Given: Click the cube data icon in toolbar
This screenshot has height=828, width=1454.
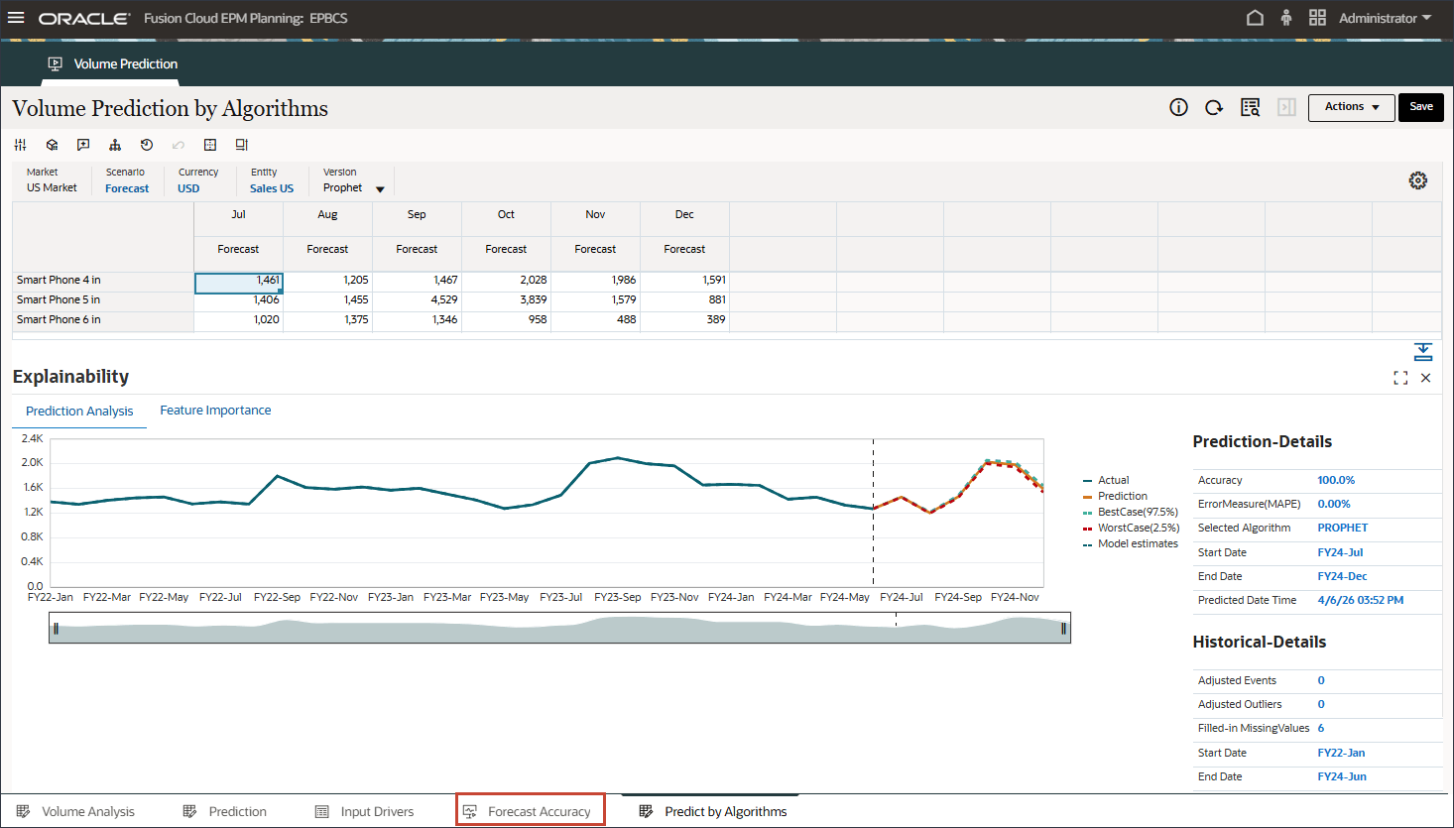Looking at the screenshot, I should click(52, 145).
